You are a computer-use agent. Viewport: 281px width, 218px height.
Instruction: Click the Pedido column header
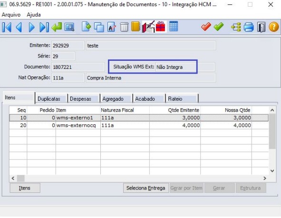click(x=41, y=110)
